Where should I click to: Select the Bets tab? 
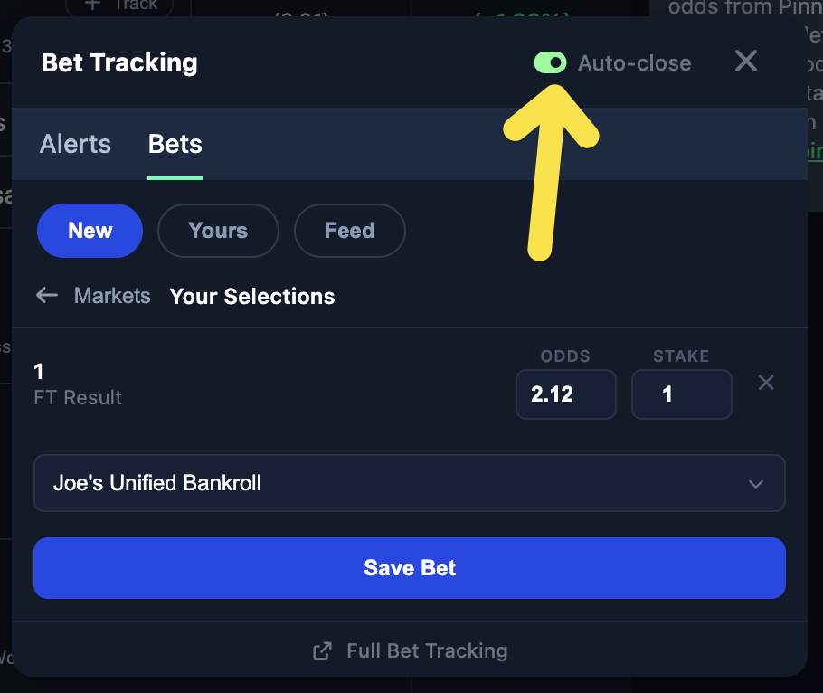[x=175, y=144]
